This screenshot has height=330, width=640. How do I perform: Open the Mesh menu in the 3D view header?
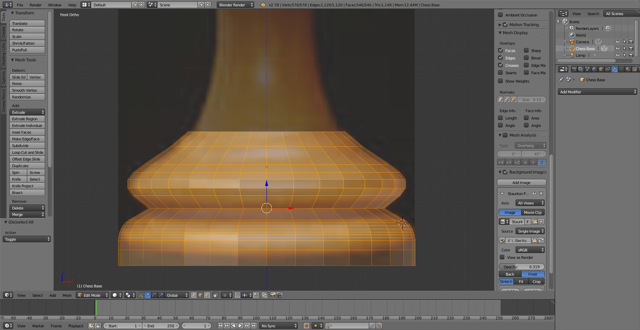tap(67, 295)
